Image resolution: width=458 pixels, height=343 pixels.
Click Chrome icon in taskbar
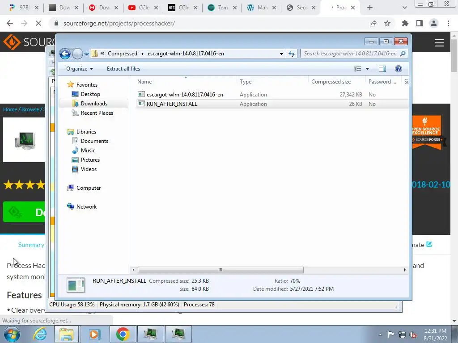(x=123, y=334)
